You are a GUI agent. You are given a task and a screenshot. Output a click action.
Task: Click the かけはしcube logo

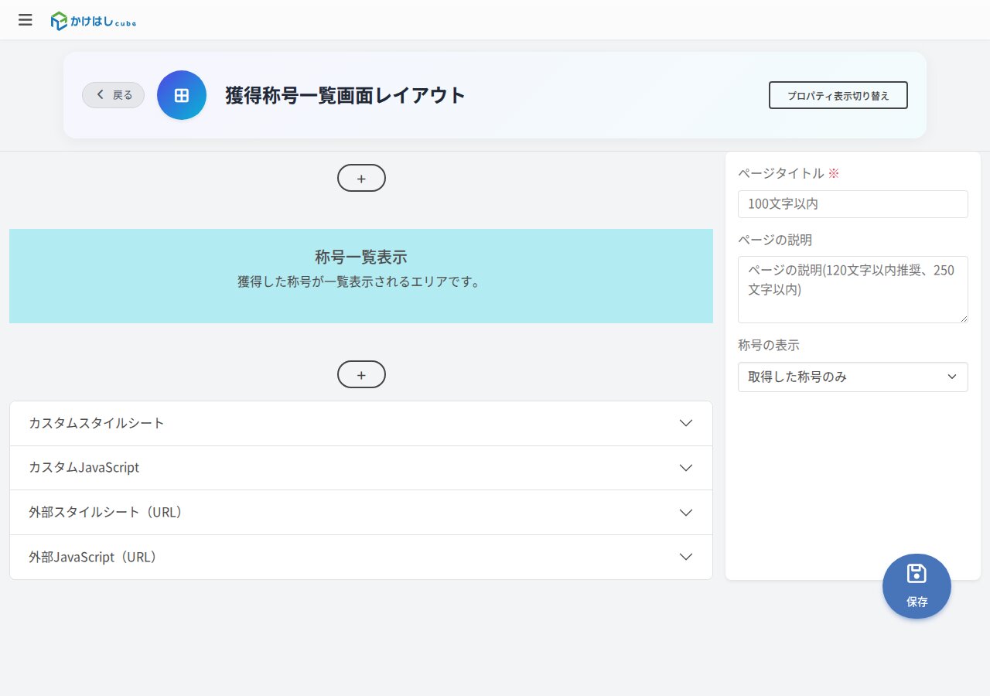pyautogui.click(x=93, y=21)
